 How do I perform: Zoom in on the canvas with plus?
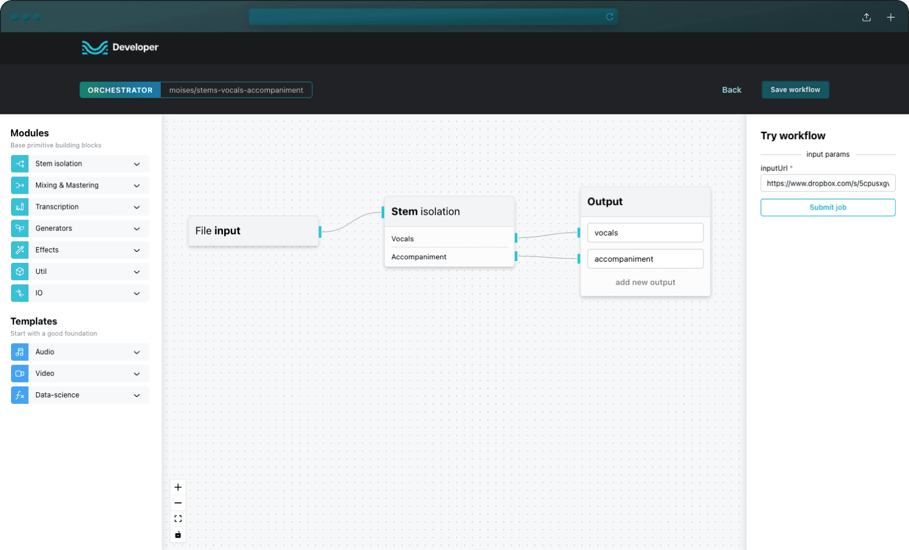178,487
